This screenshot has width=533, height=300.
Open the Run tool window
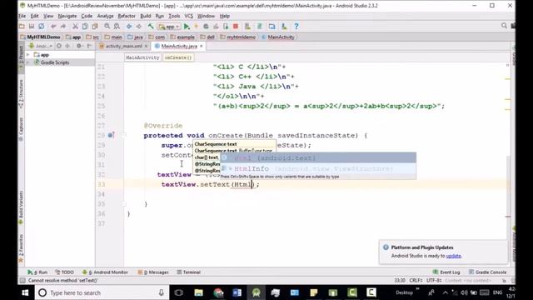(x=37, y=272)
